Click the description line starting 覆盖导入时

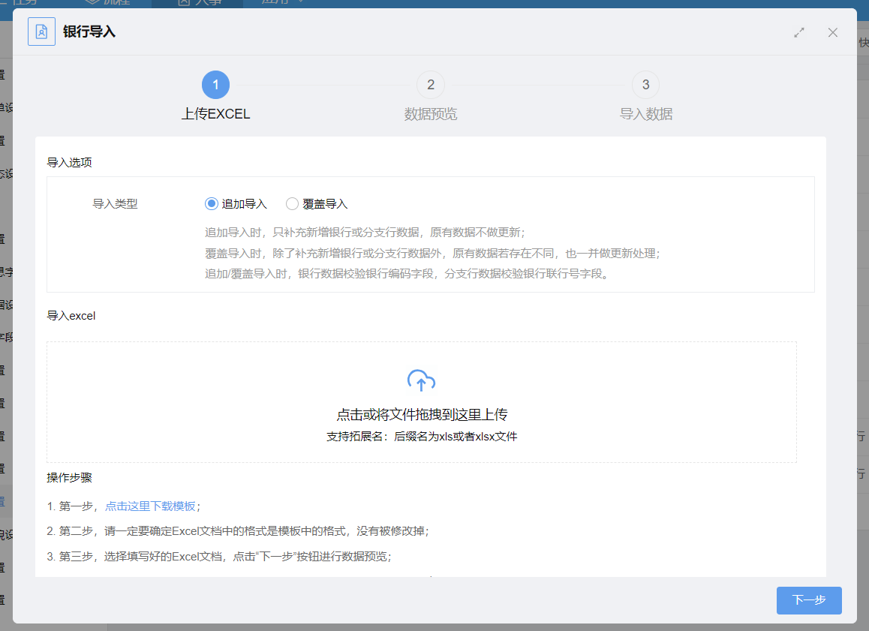click(x=432, y=254)
